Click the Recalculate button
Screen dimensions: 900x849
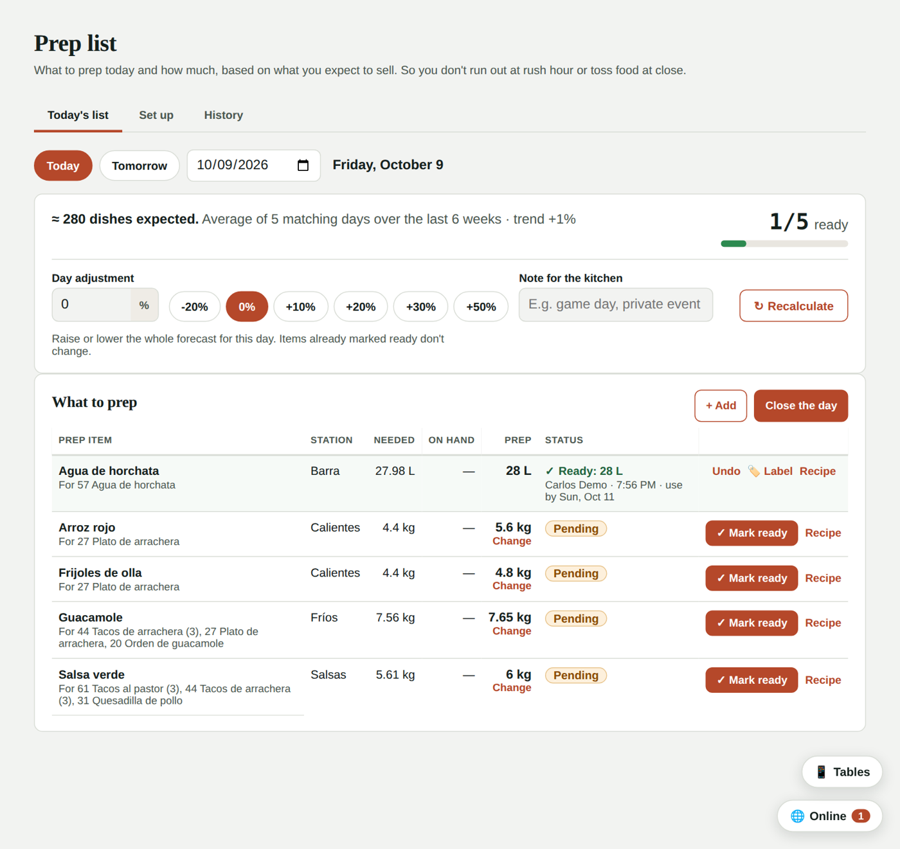pyautogui.click(x=793, y=306)
